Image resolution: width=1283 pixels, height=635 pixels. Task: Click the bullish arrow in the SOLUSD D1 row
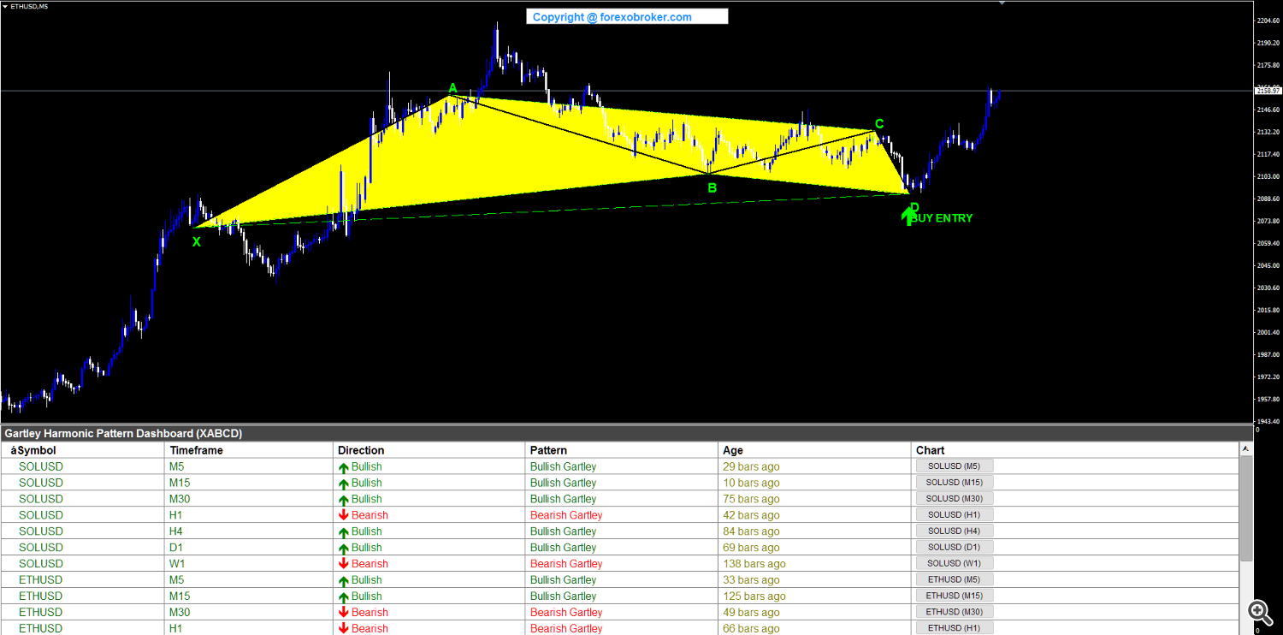(x=344, y=548)
